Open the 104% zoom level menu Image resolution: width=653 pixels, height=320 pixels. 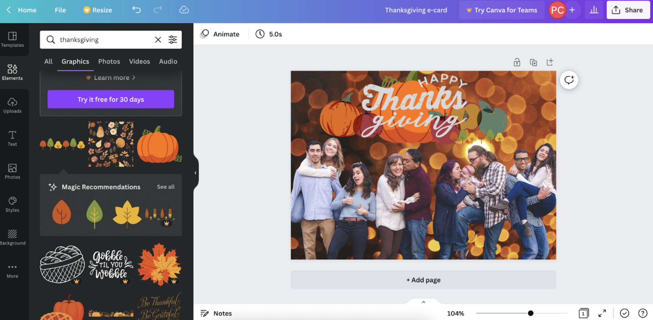point(456,313)
